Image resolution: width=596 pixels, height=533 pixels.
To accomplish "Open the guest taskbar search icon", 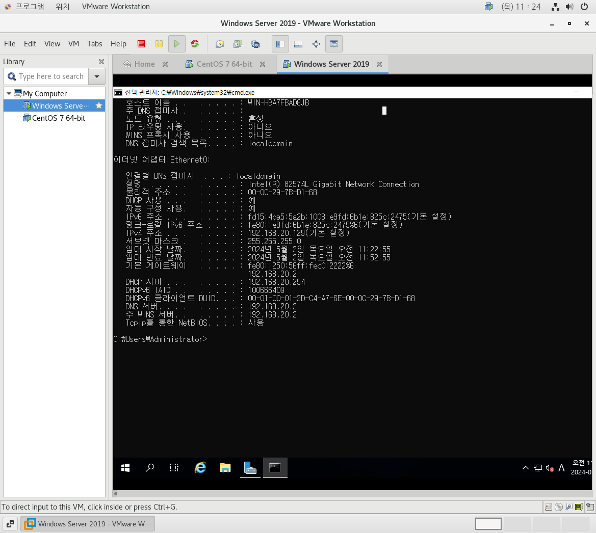I will [150, 468].
